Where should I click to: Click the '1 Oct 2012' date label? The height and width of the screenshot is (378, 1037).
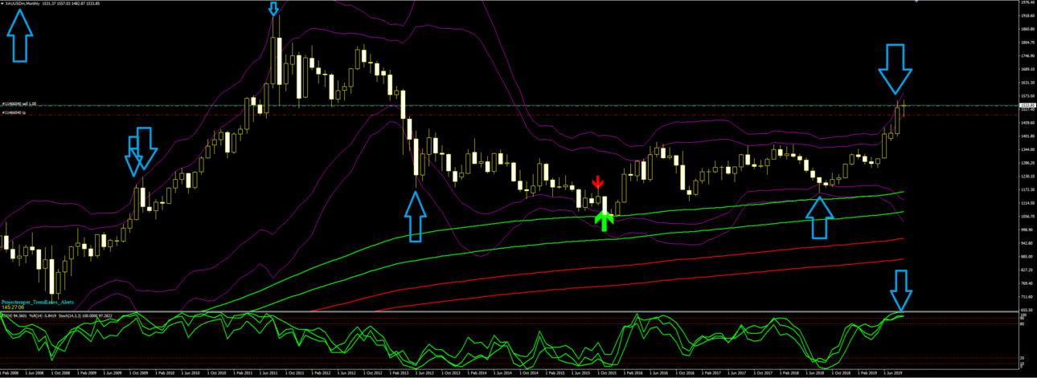point(372,372)
